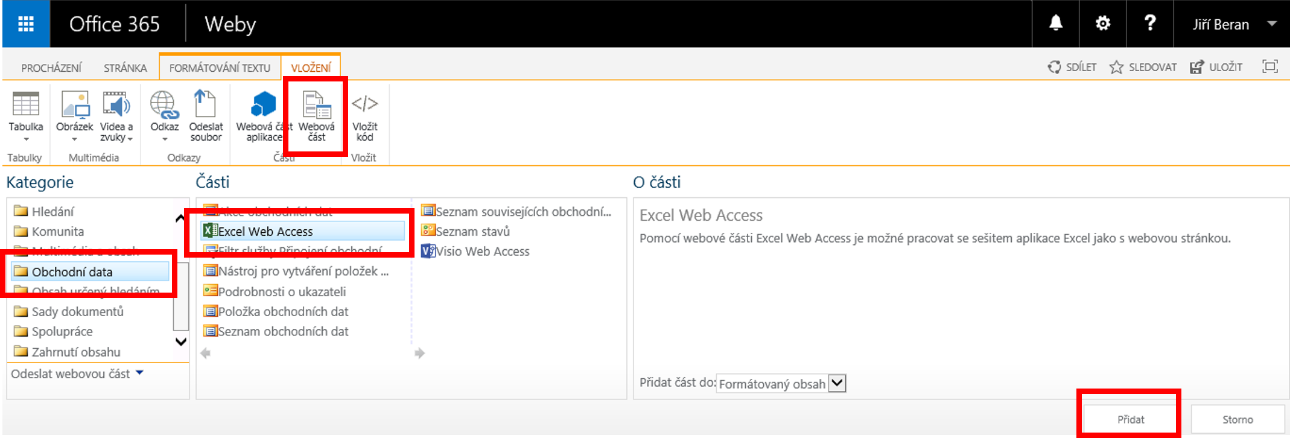1290x438 pixels.
Task: Open notifications bell icon
Action: [1055, 24]
